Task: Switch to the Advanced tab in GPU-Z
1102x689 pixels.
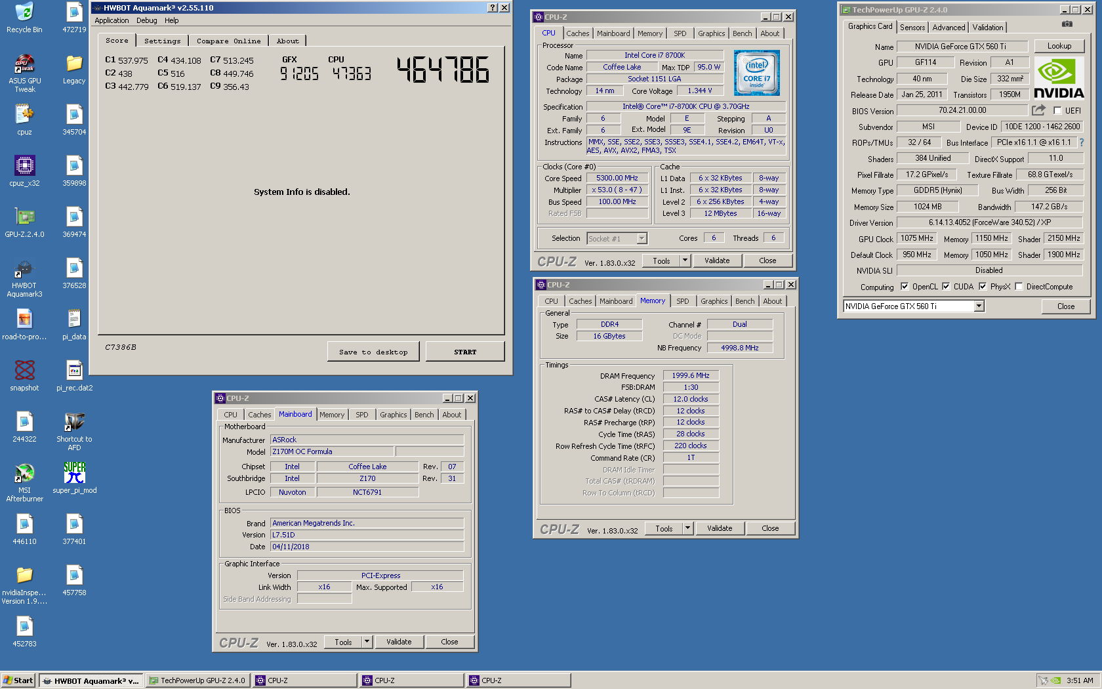Action: coord(949,28)
